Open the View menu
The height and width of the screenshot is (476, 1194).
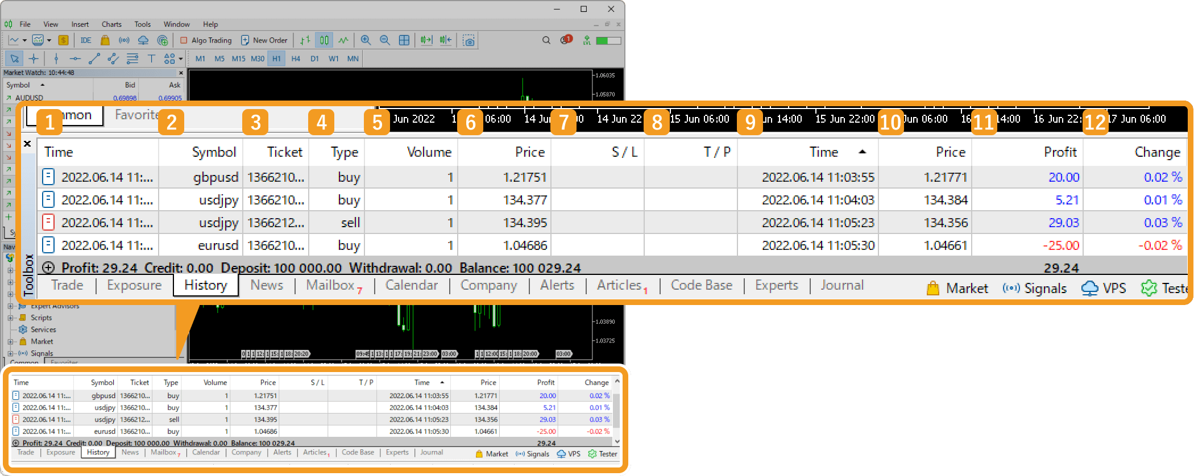pyautogui.click(x=51, y=24)
